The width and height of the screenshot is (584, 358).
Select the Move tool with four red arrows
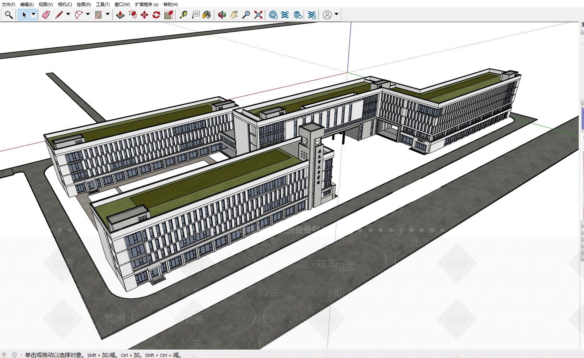point(145,15)
